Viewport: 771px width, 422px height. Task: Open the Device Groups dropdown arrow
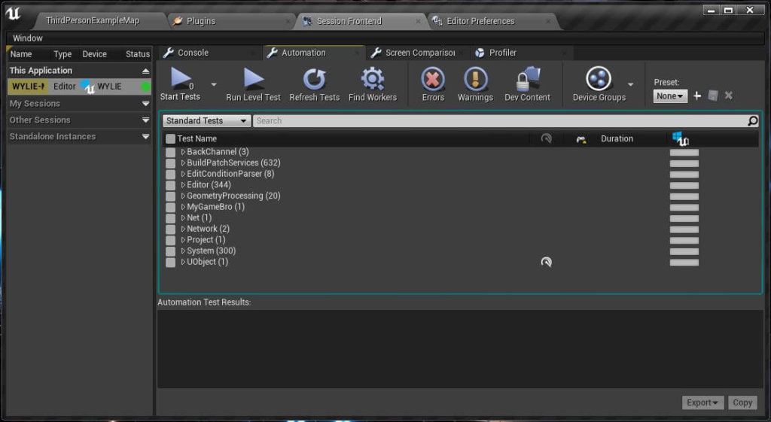(x=630, y=84)
